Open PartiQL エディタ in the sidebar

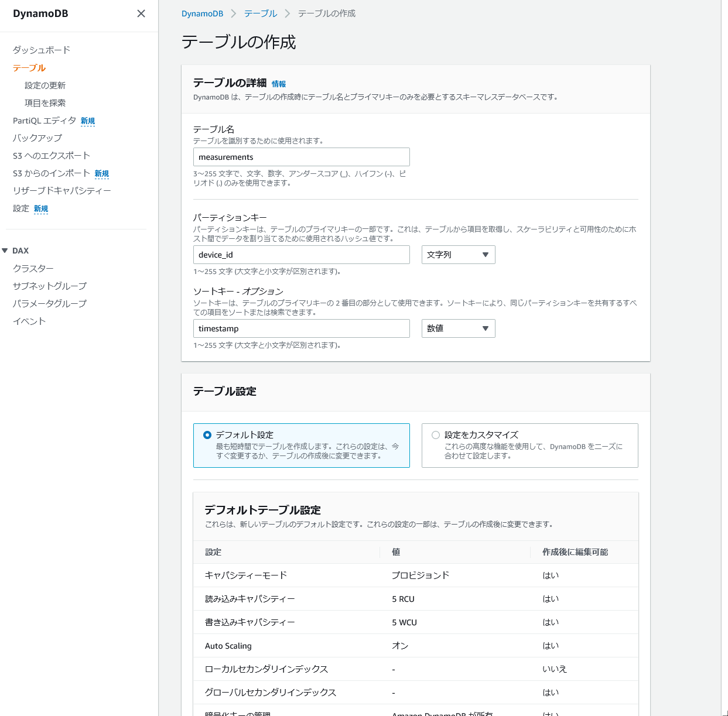point(45,121)
